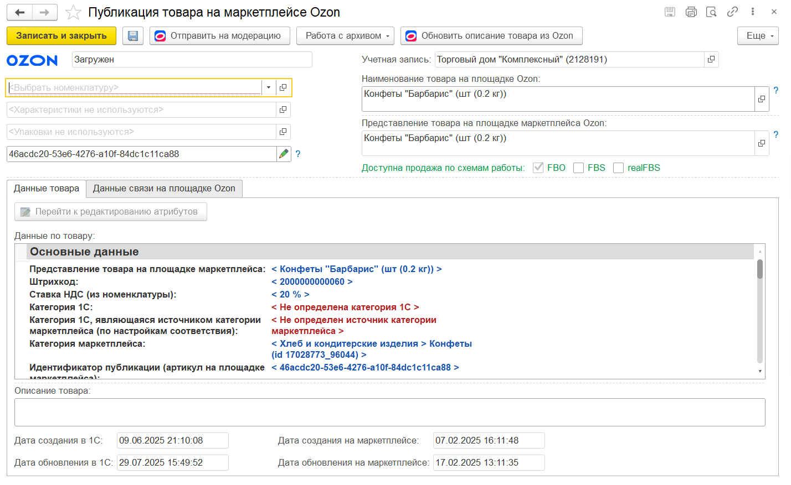Toggle the FBO checkbox
Image resolution: width=791 pixels, height=485 pixels.
(x=538, y=168)
